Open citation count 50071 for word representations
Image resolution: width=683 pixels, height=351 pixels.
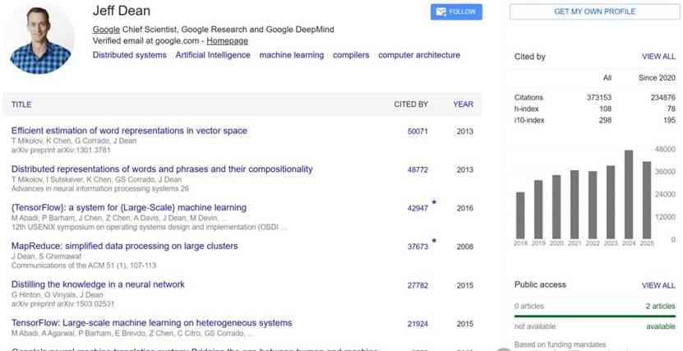(418, 131)
